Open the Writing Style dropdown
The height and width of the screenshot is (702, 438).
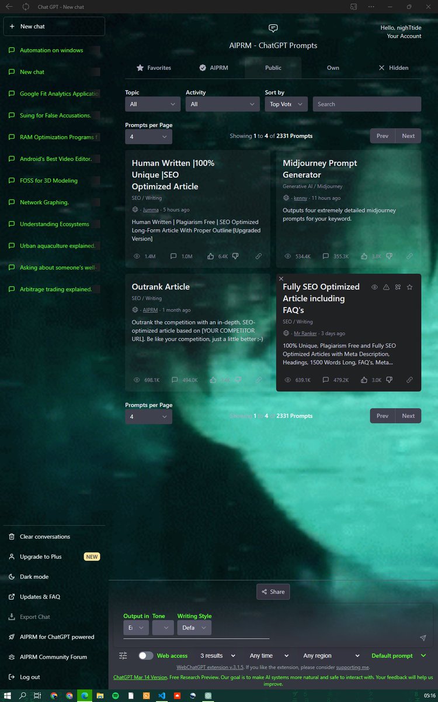pyautogui.click(x=194, y=628)
